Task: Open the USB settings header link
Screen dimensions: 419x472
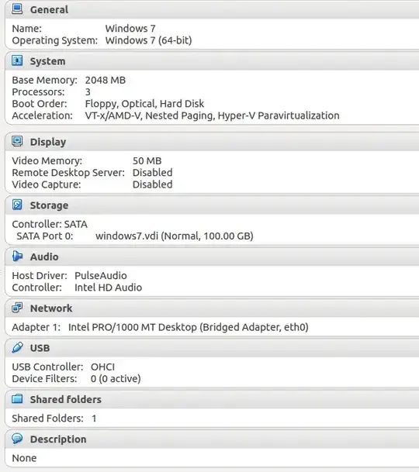Action: click(40, 348)
